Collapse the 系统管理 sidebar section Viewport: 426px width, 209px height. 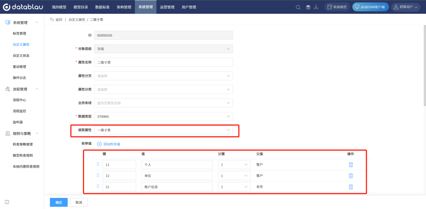tap(37, 23)
